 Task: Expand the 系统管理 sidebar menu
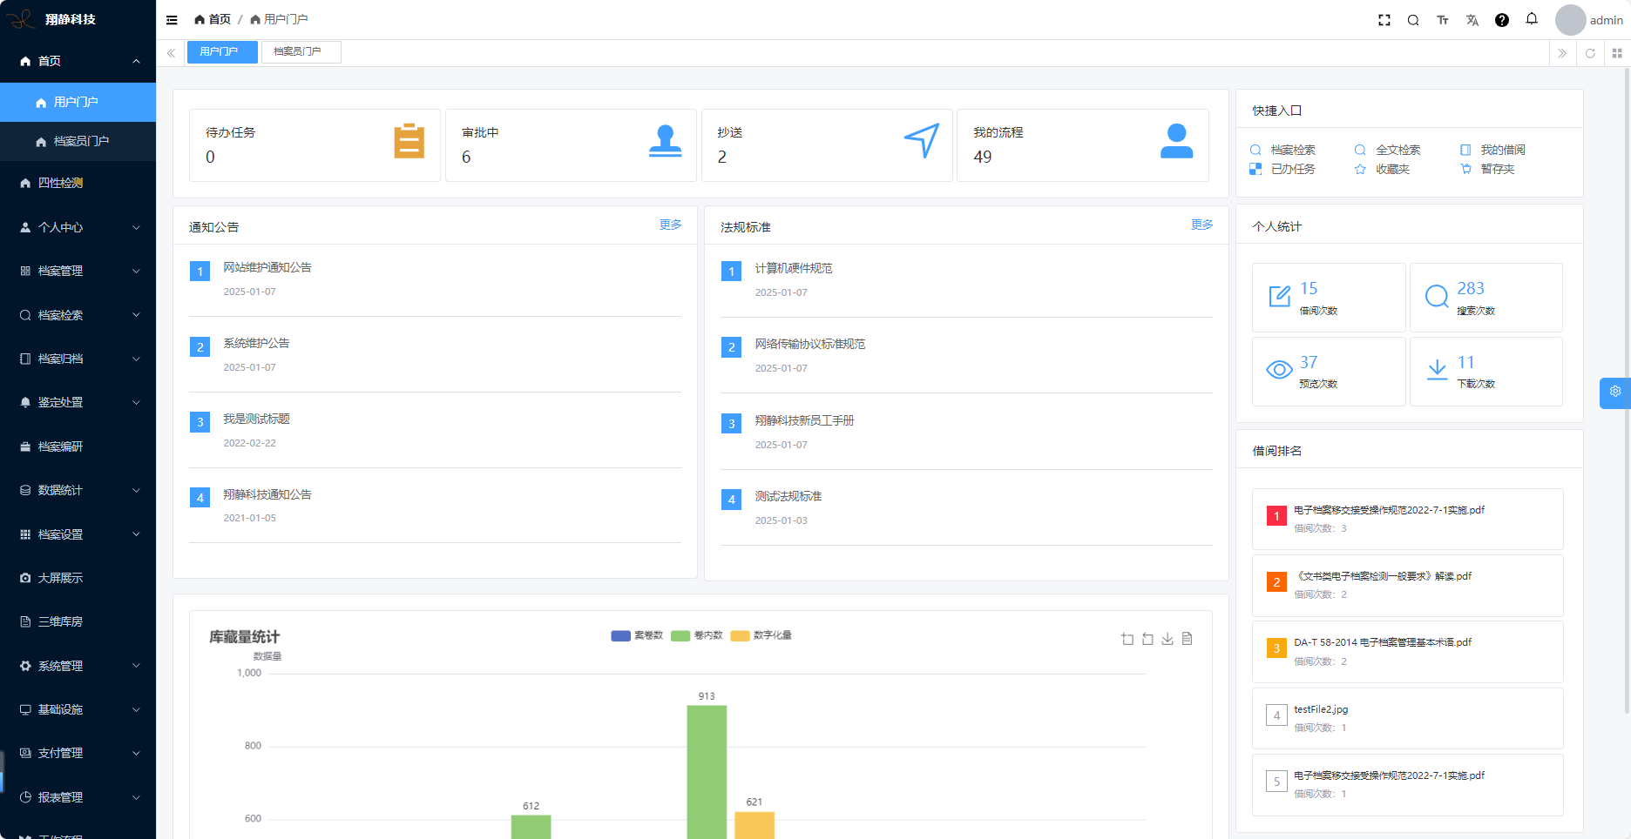pyautogui.click(x=78, y=666)
